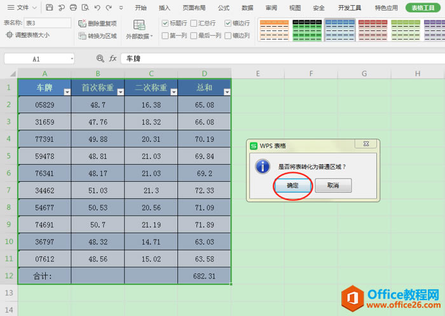Viewport: 445px width, 316px height.
Task: Click the 外部数据 table icon
Action: (x=139, y=25)
